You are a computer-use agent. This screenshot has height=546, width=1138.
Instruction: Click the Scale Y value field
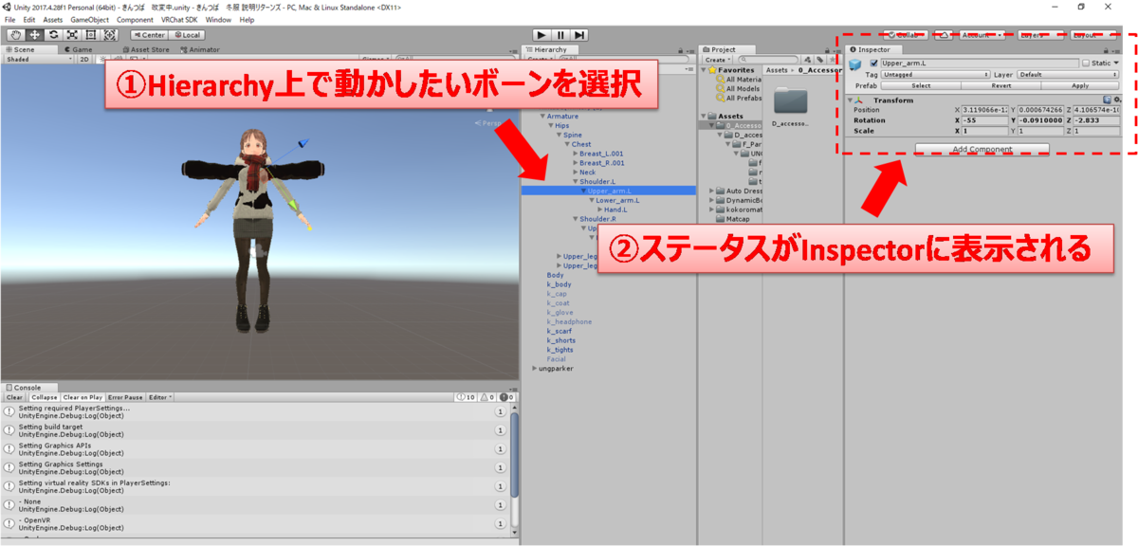[x=1040, y=131]
